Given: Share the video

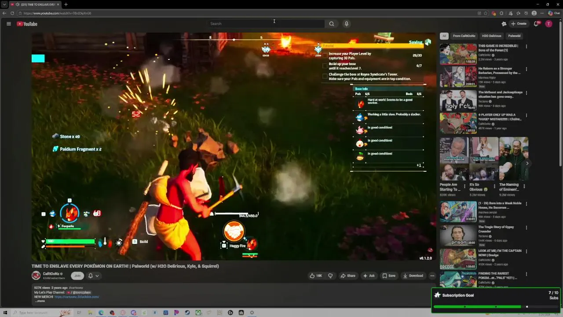Looking at the screenshot, I should [348, 276].
